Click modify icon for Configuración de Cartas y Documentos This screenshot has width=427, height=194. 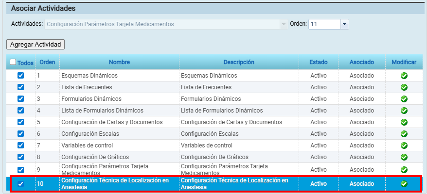404,122
